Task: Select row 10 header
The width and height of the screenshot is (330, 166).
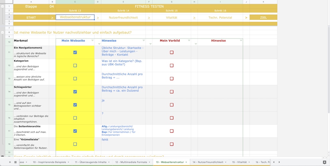Action: tap(9, 42)
